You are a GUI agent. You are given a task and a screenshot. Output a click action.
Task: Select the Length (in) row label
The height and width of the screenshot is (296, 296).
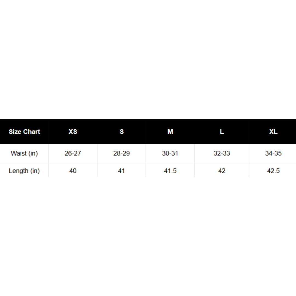tap(24, 171)
